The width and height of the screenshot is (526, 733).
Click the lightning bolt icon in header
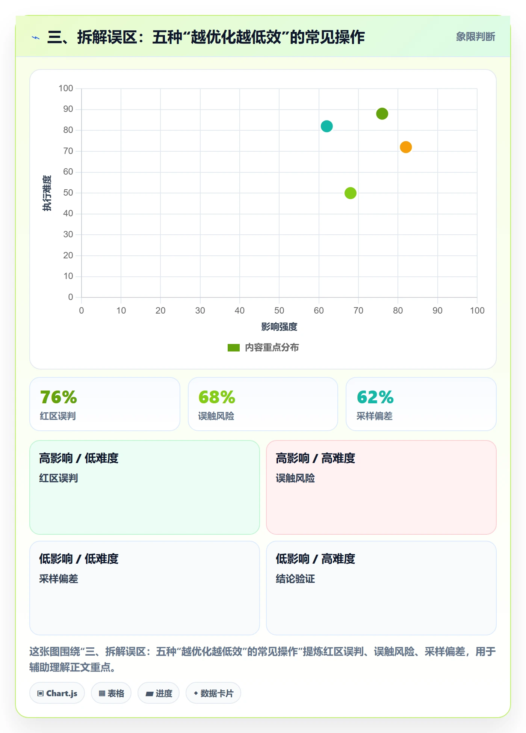pyautogui.click(x=36, y=38)
